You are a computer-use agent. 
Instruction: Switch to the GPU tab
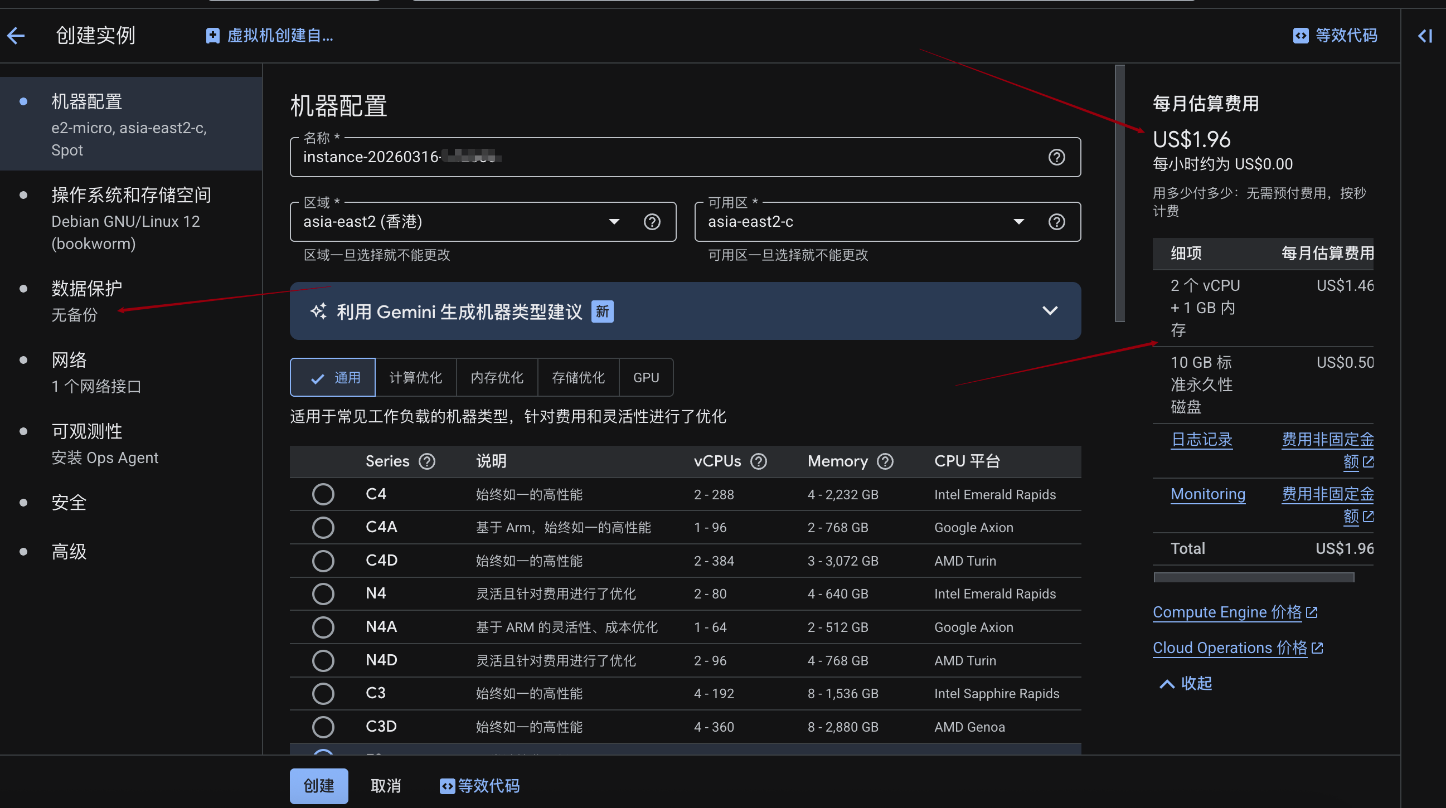pyautogui.click(x=646, y=378)
